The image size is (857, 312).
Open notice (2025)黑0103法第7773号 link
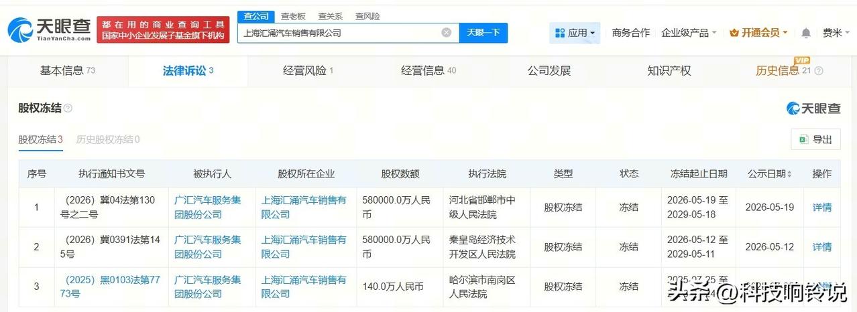(x=111, y=287)
